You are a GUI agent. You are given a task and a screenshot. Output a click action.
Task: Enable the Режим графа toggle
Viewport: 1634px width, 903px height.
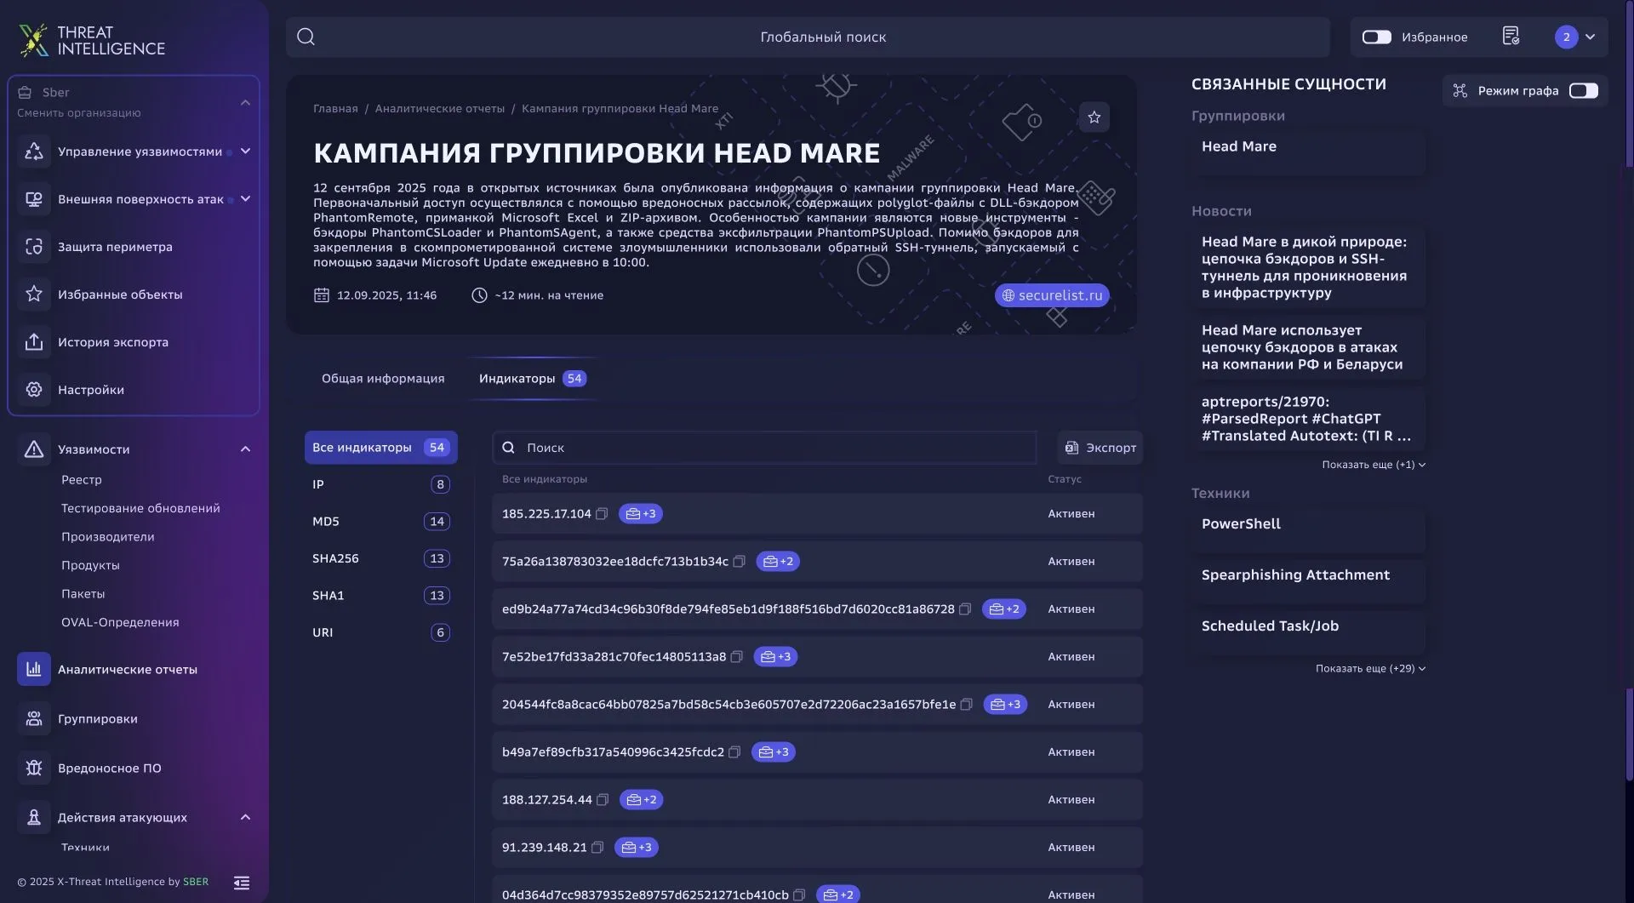pyautogui.click(x=1584, y=91)
